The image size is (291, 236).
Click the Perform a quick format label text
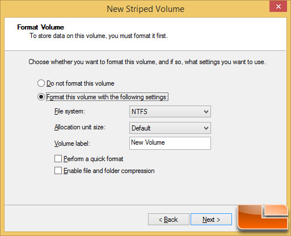coord(93,159)
